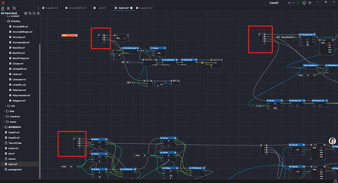Select the TriangularCell node header
This screenshot has width=338, height=183.
pyautogui.click(x=307, y=34)
